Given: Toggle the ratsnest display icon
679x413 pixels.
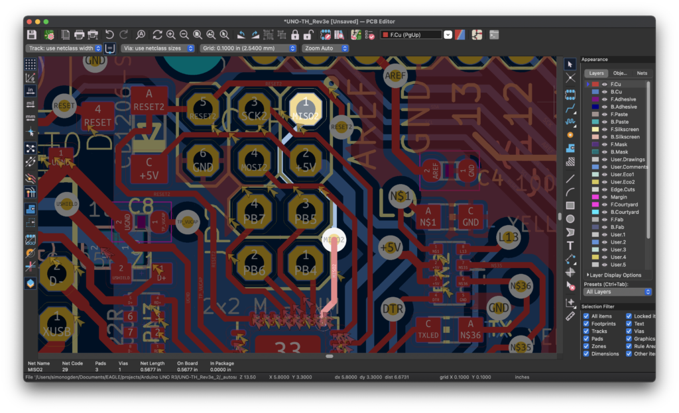Looking at the screenshot, I should pos(31,149).
